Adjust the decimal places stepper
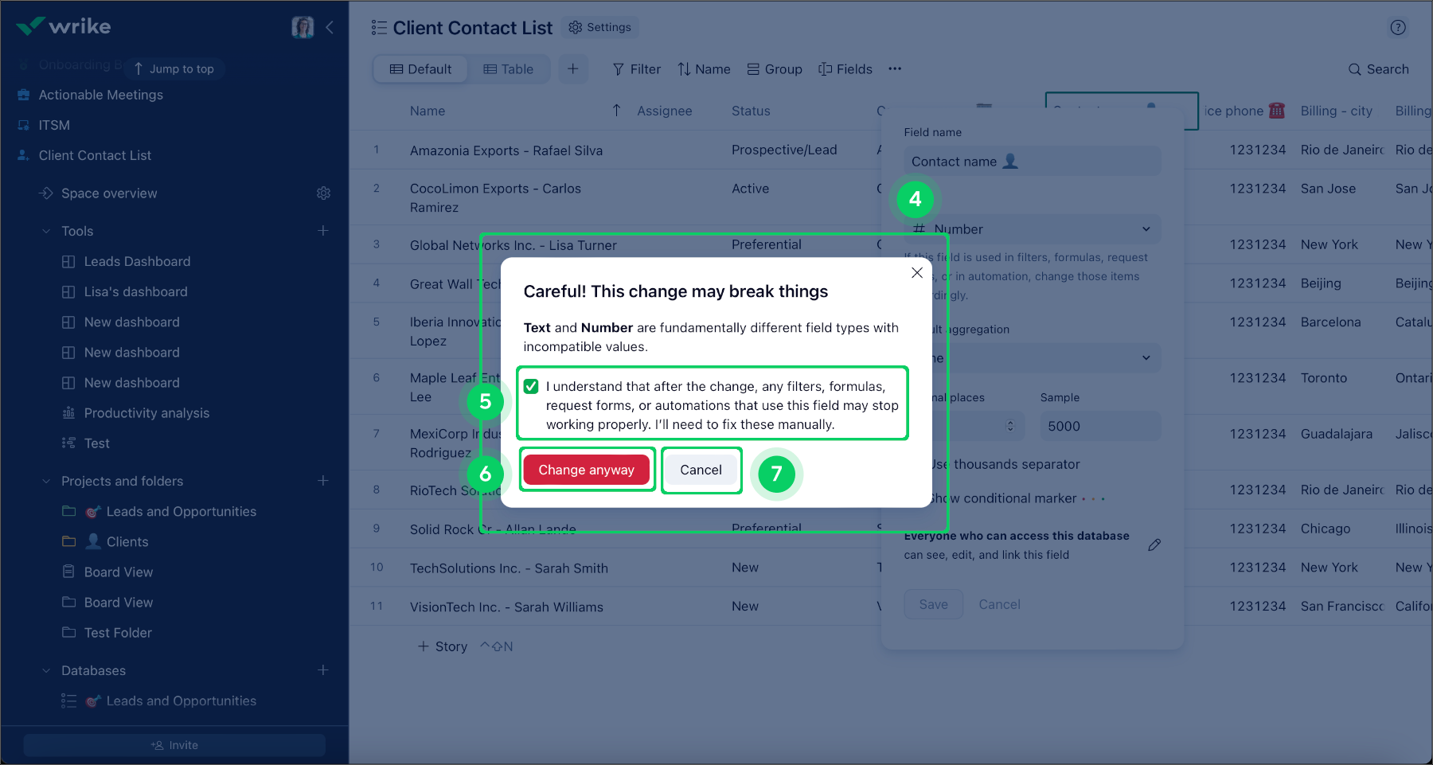Viewport: 1433px width, 765px height. (1010, 426)
